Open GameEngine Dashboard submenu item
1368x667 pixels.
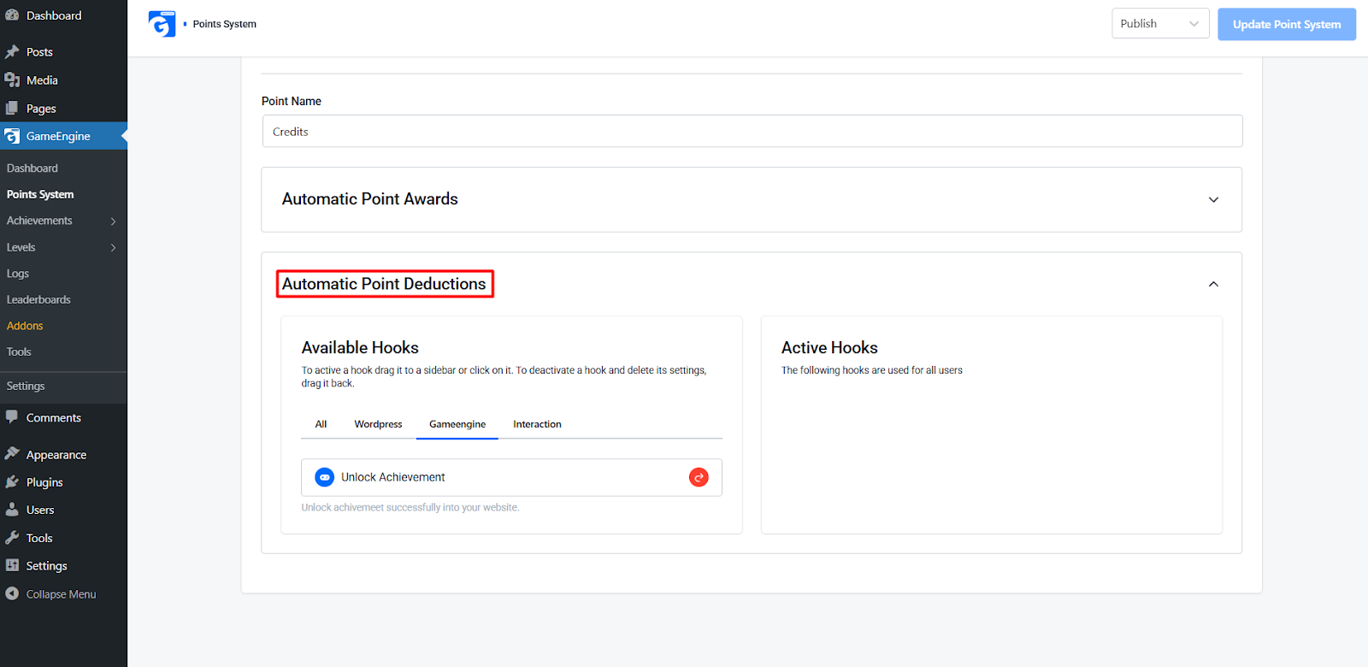point(32,168)
